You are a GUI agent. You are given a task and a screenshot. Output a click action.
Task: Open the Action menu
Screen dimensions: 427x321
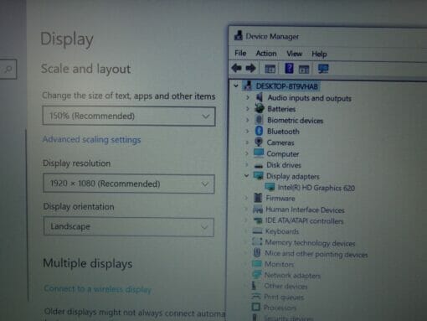(x=266, y=53)
